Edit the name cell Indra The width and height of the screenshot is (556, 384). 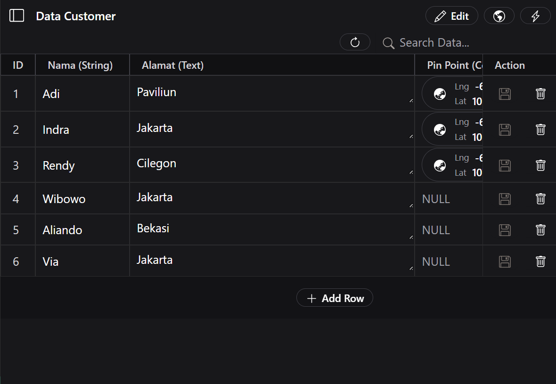point(82,130)
